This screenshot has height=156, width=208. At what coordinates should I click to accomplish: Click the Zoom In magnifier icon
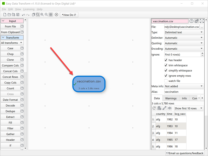point(42,15)
